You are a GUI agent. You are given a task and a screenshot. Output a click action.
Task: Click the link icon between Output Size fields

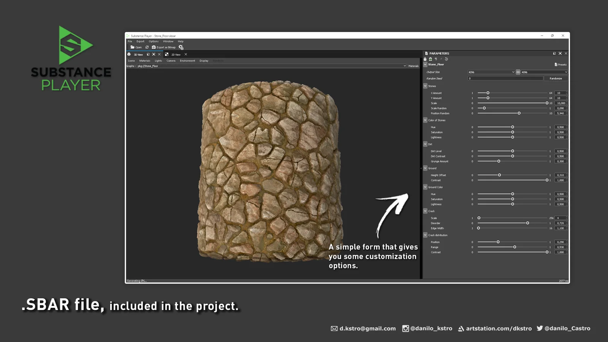(x=518, y=72)
